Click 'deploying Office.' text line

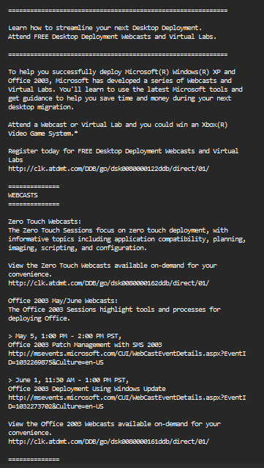(x=39, y=318)
